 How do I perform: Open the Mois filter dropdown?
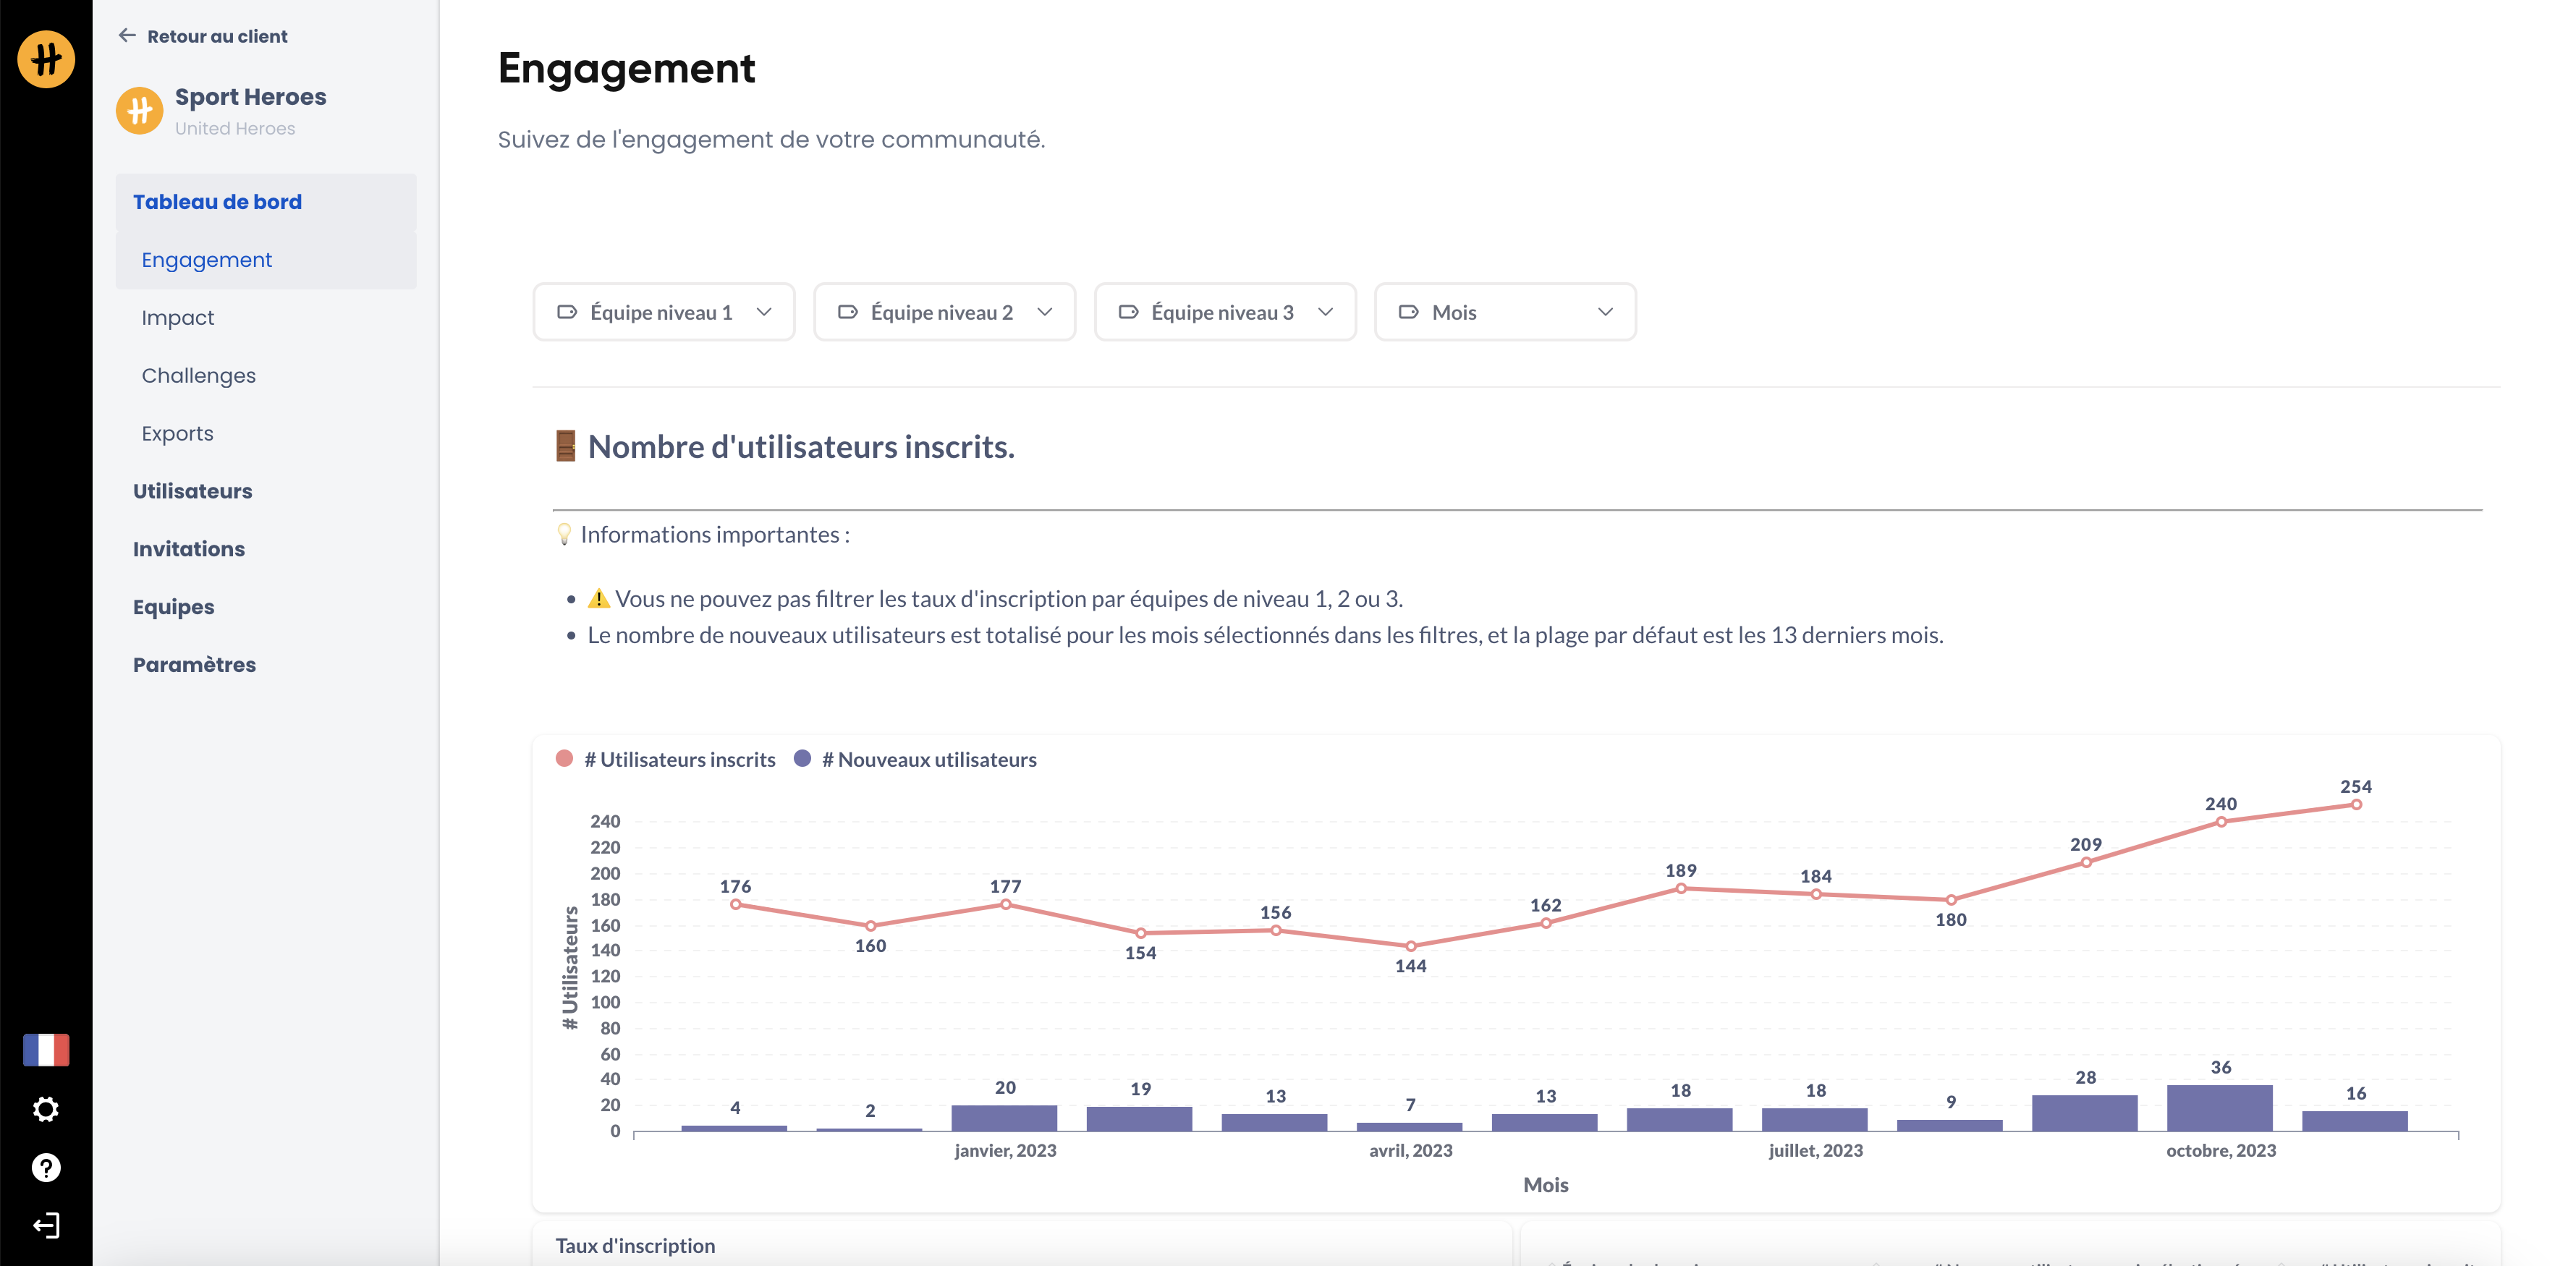1505,312
